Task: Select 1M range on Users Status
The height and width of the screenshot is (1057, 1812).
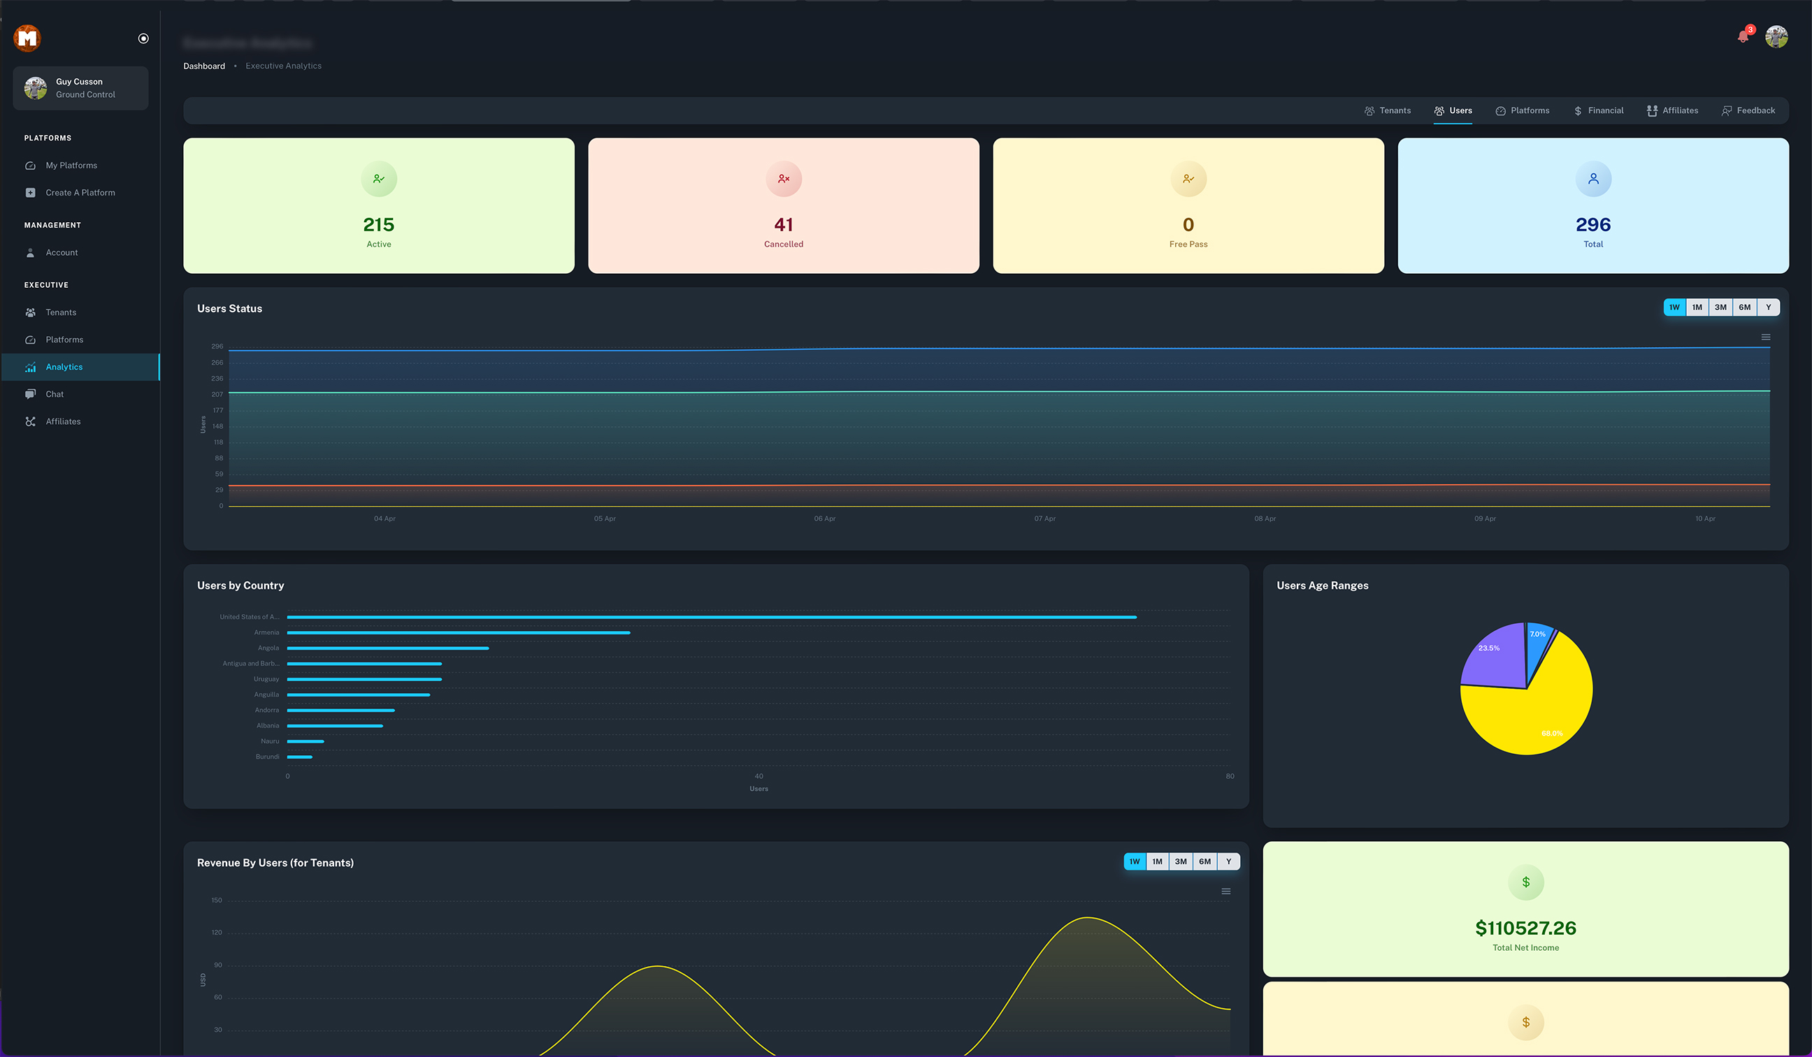Action: 1697,307
